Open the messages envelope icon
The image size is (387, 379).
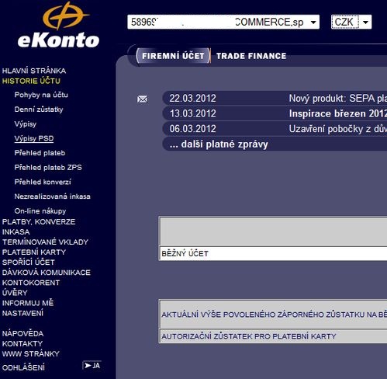point(143,99)
